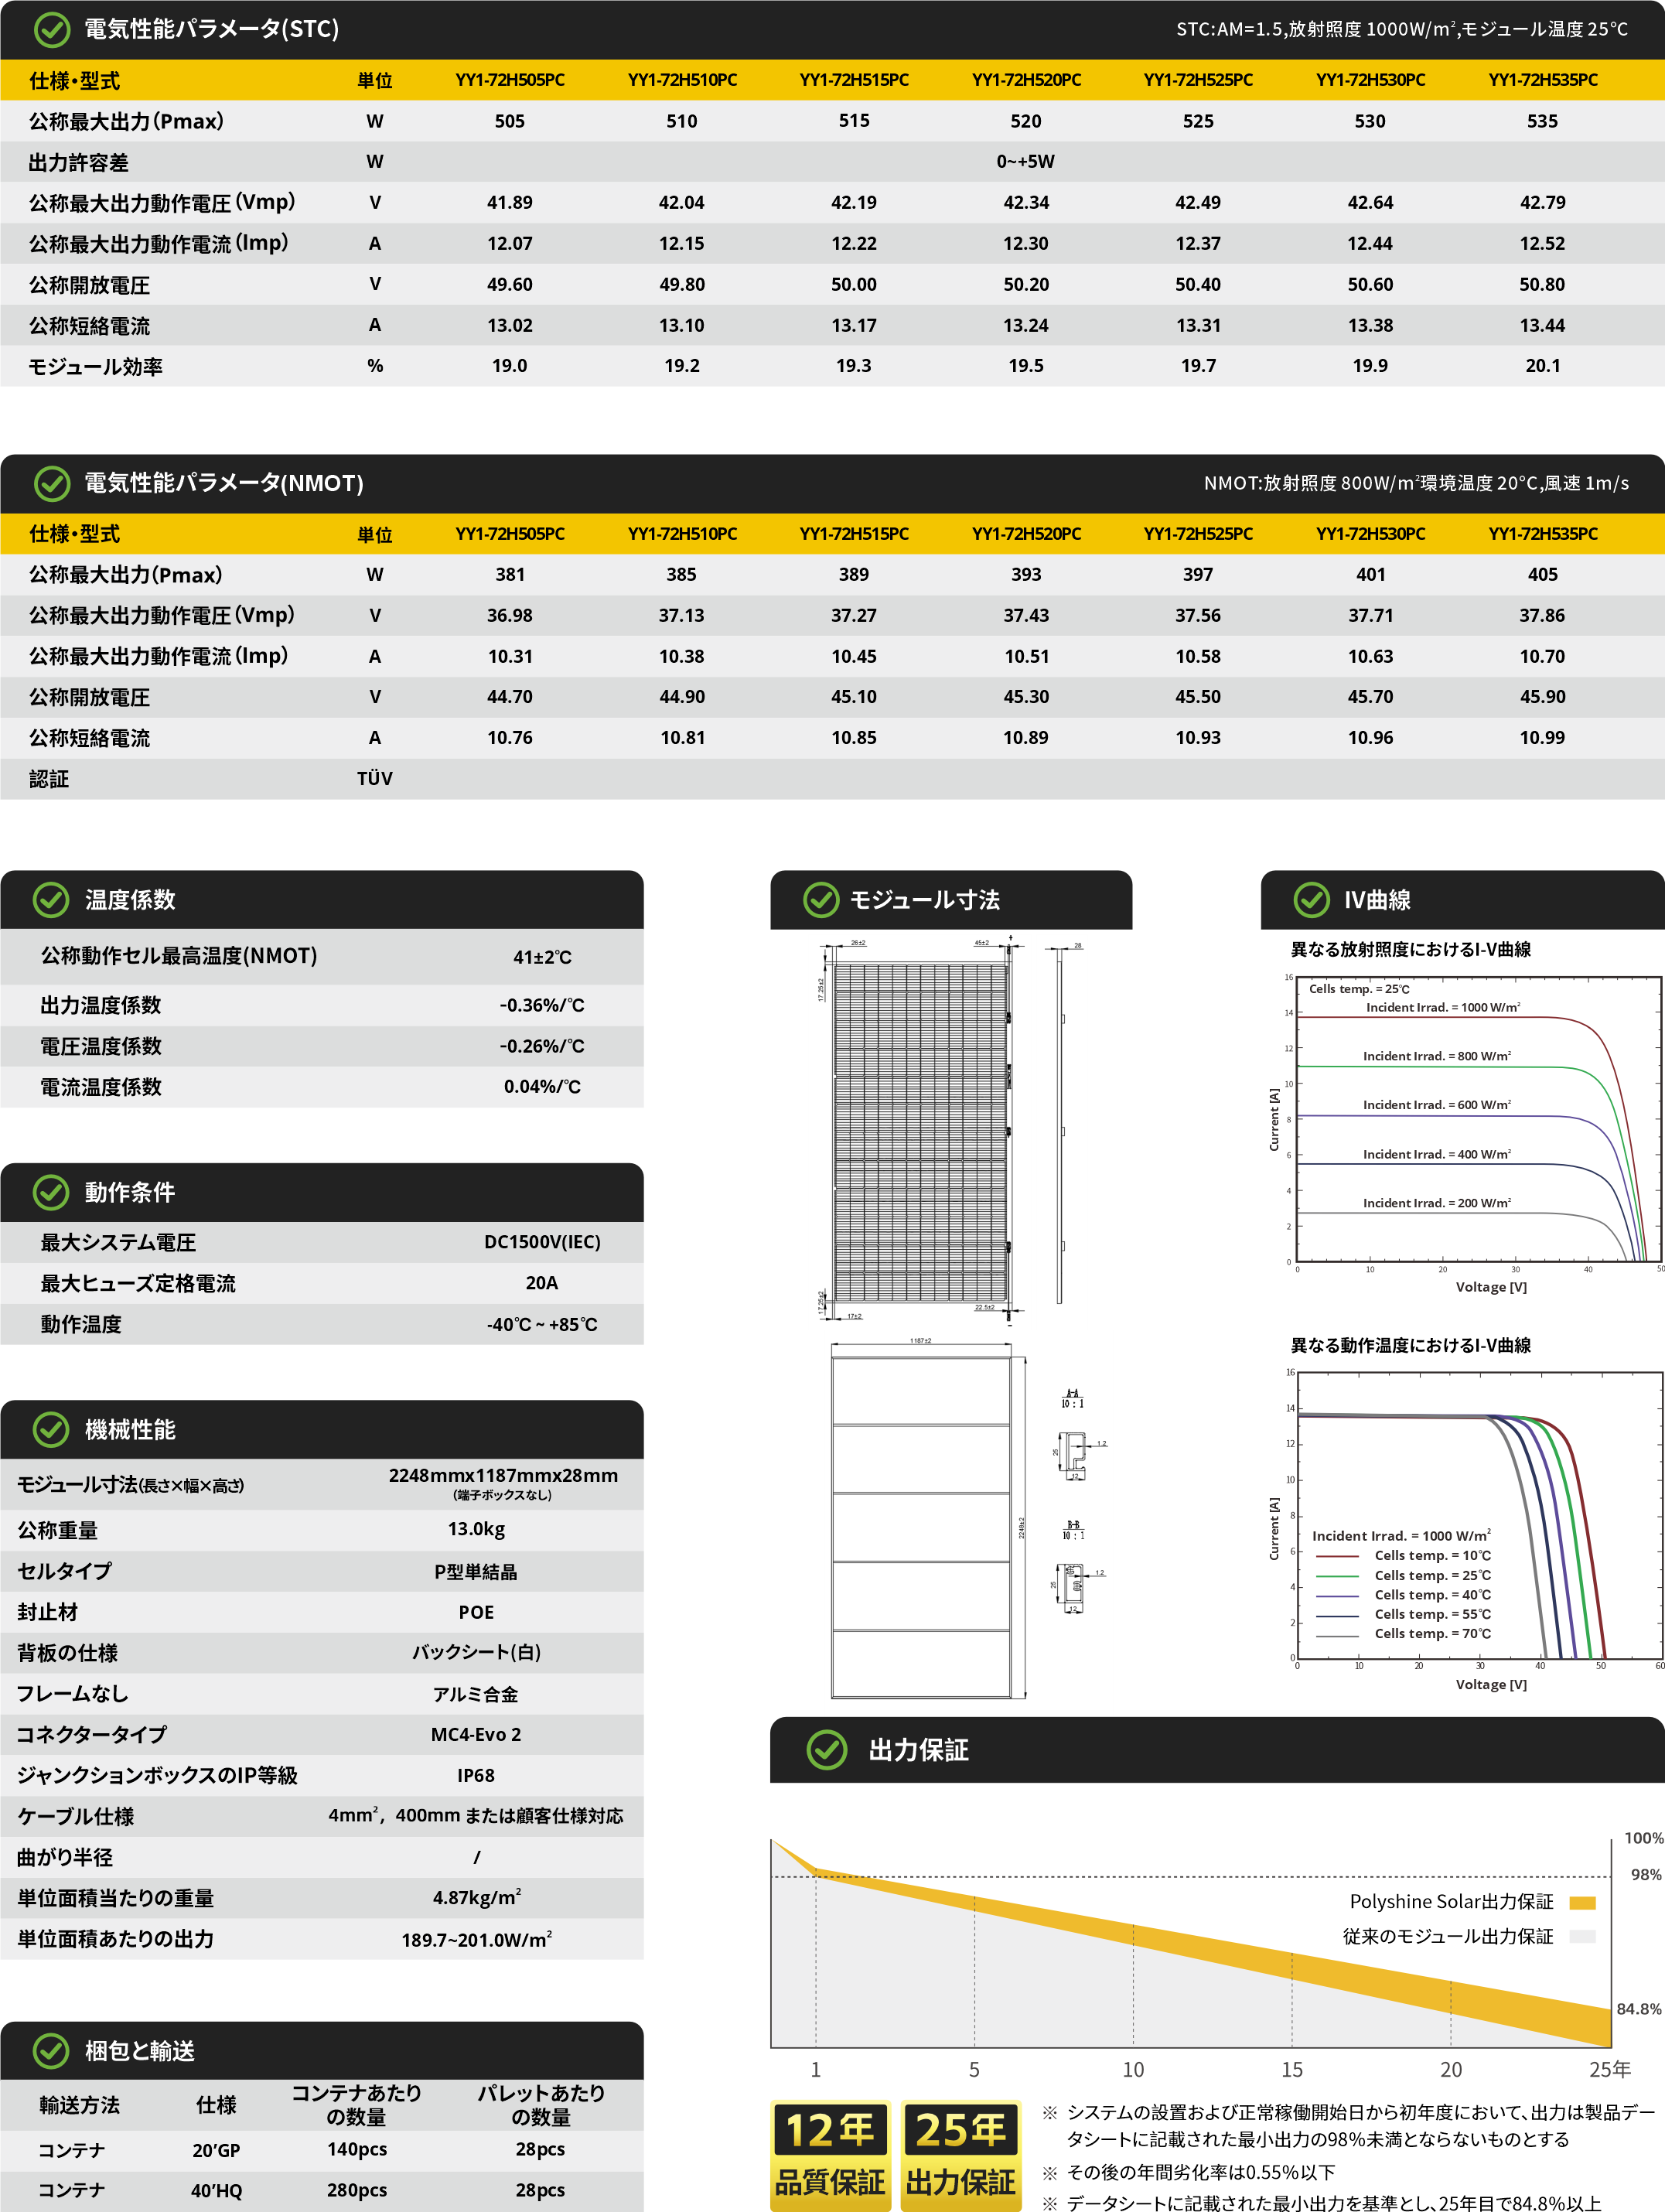1665x2212 pixels.
Task: Click the operating temperature -40℃ ~ +85℃
Action: click(542, 1325)
